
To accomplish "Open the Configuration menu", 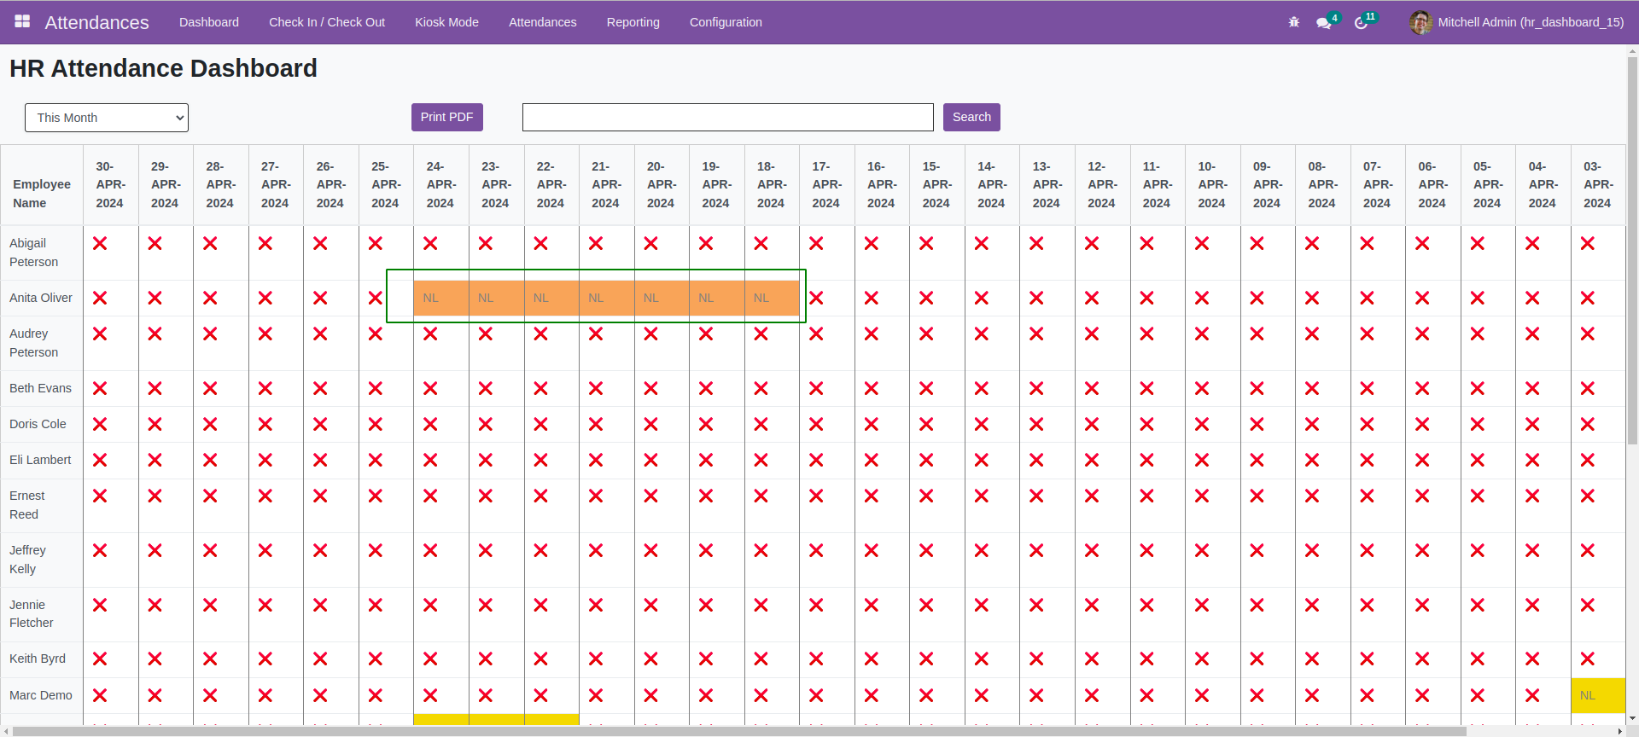I will point(726,22).
